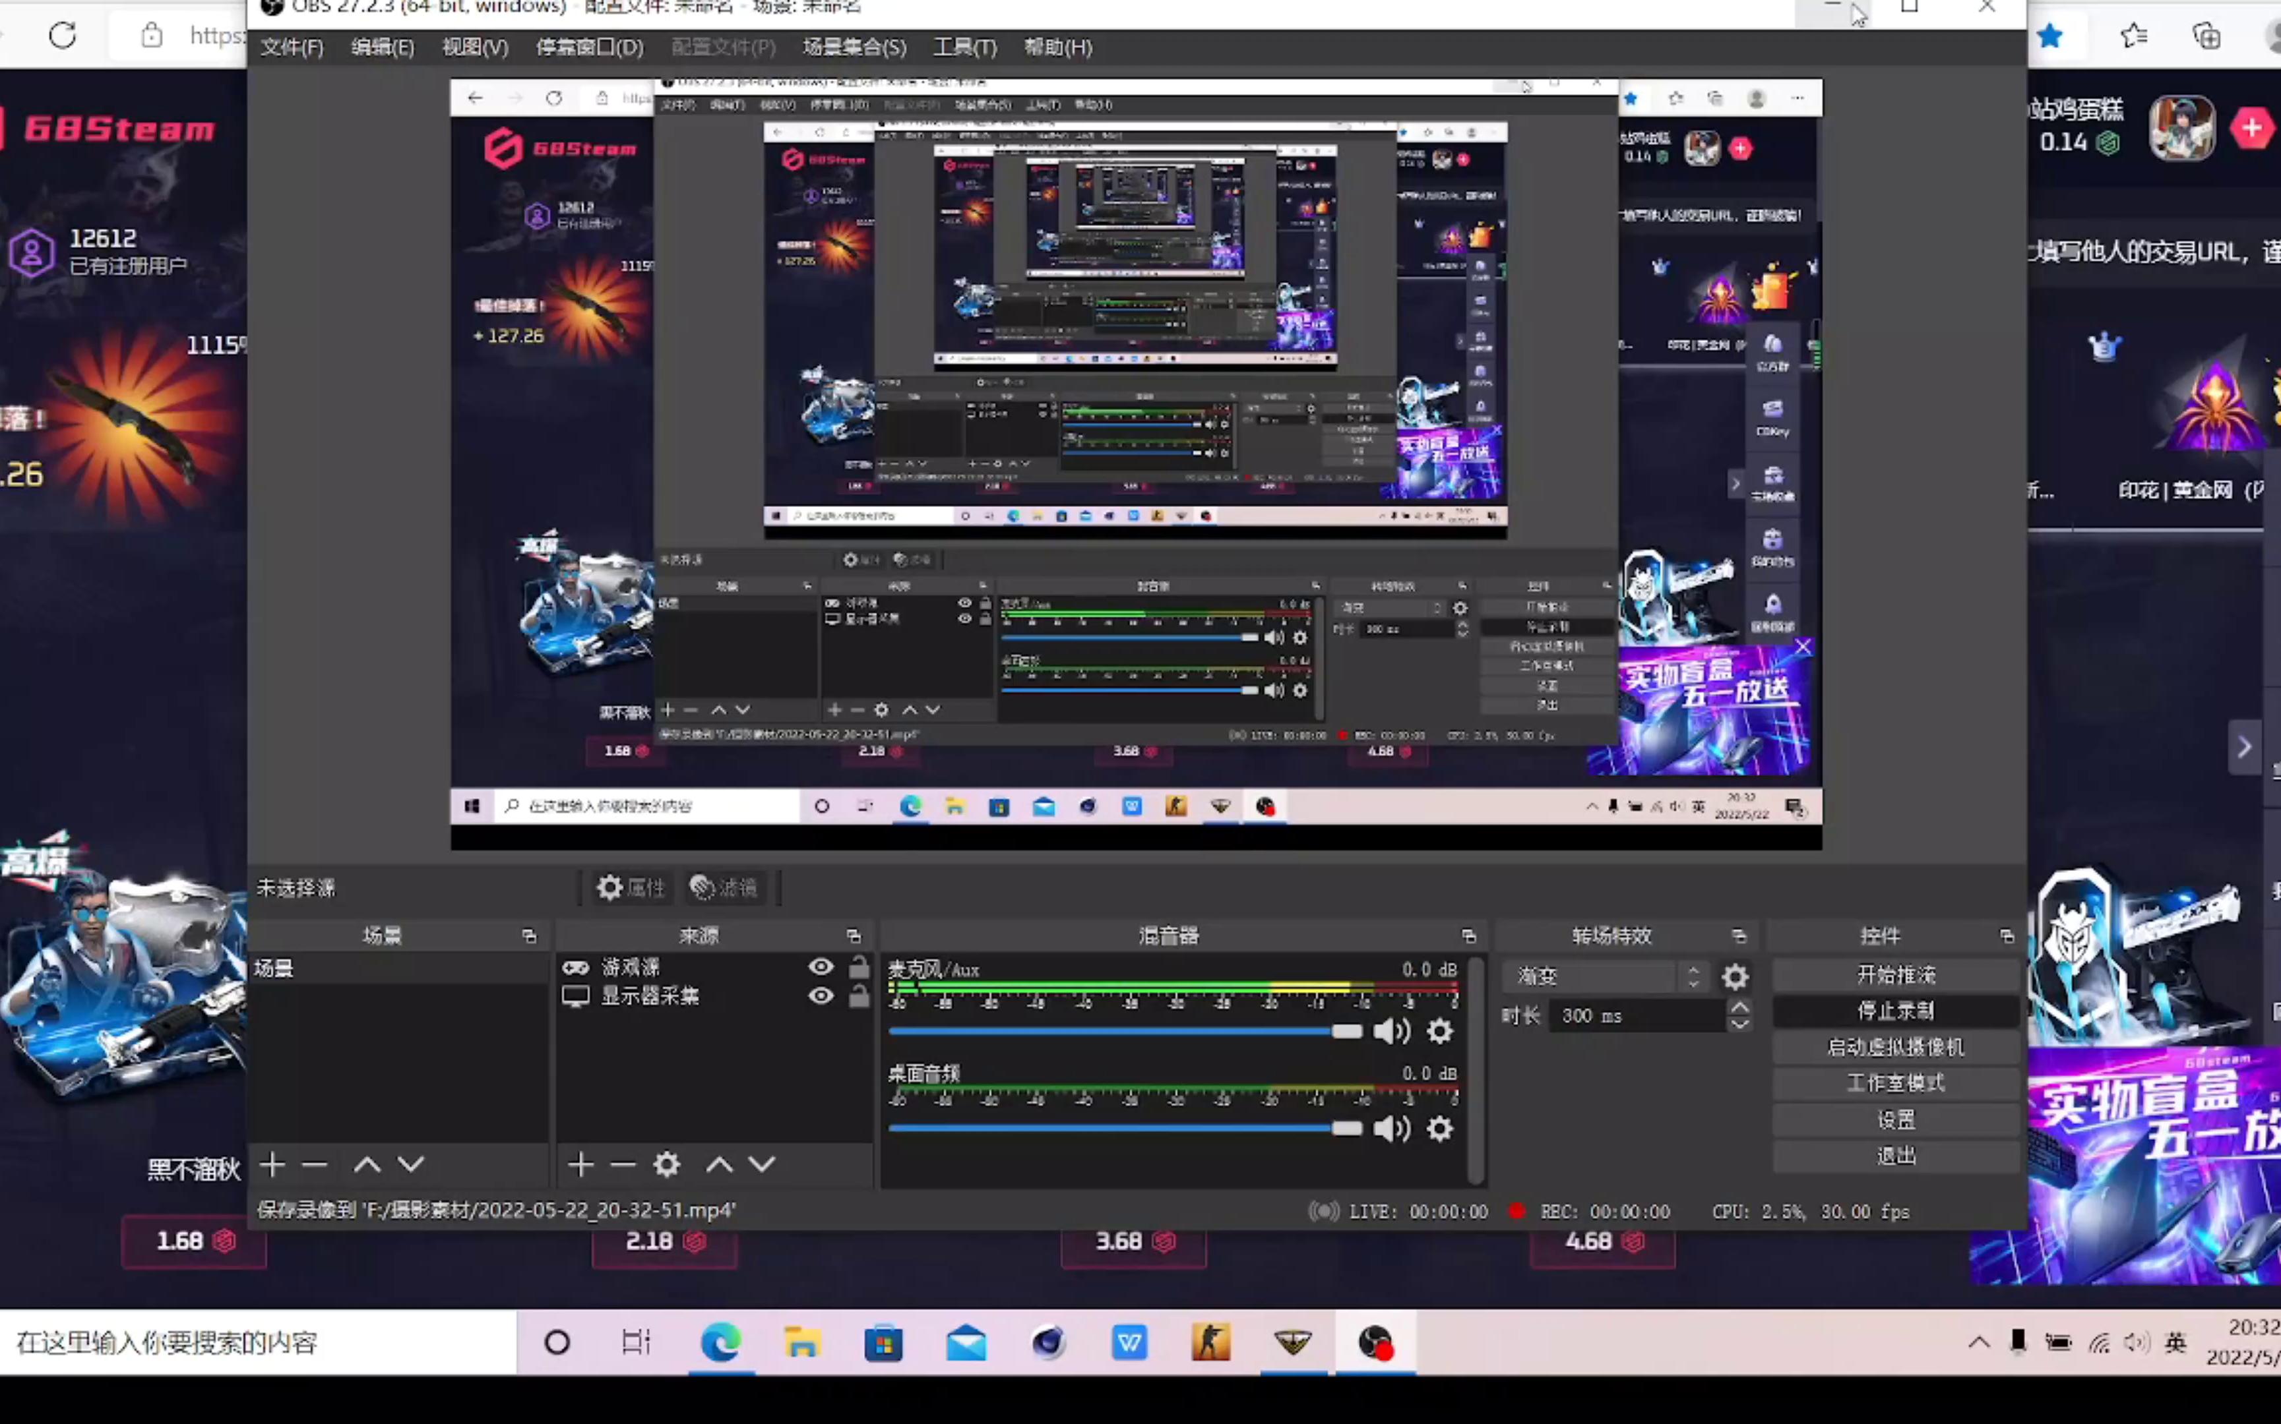The image size is (2281, 1424).
Task: Decrease transition duration with down stepper
Action: point(1740,1024)
